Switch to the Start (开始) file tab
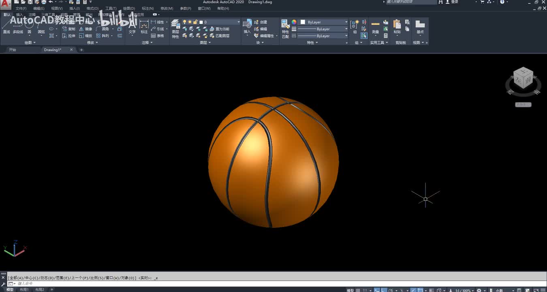Screen dimensions: 547x292 13,50
